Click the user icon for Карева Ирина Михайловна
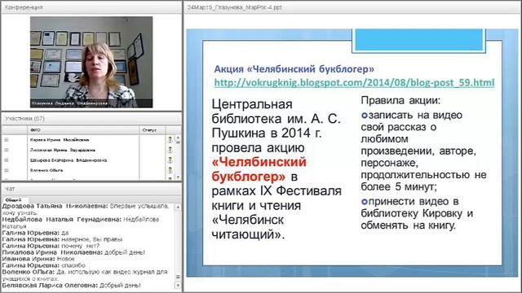Viewport: 522px width, 293px height. click(170, 140)
